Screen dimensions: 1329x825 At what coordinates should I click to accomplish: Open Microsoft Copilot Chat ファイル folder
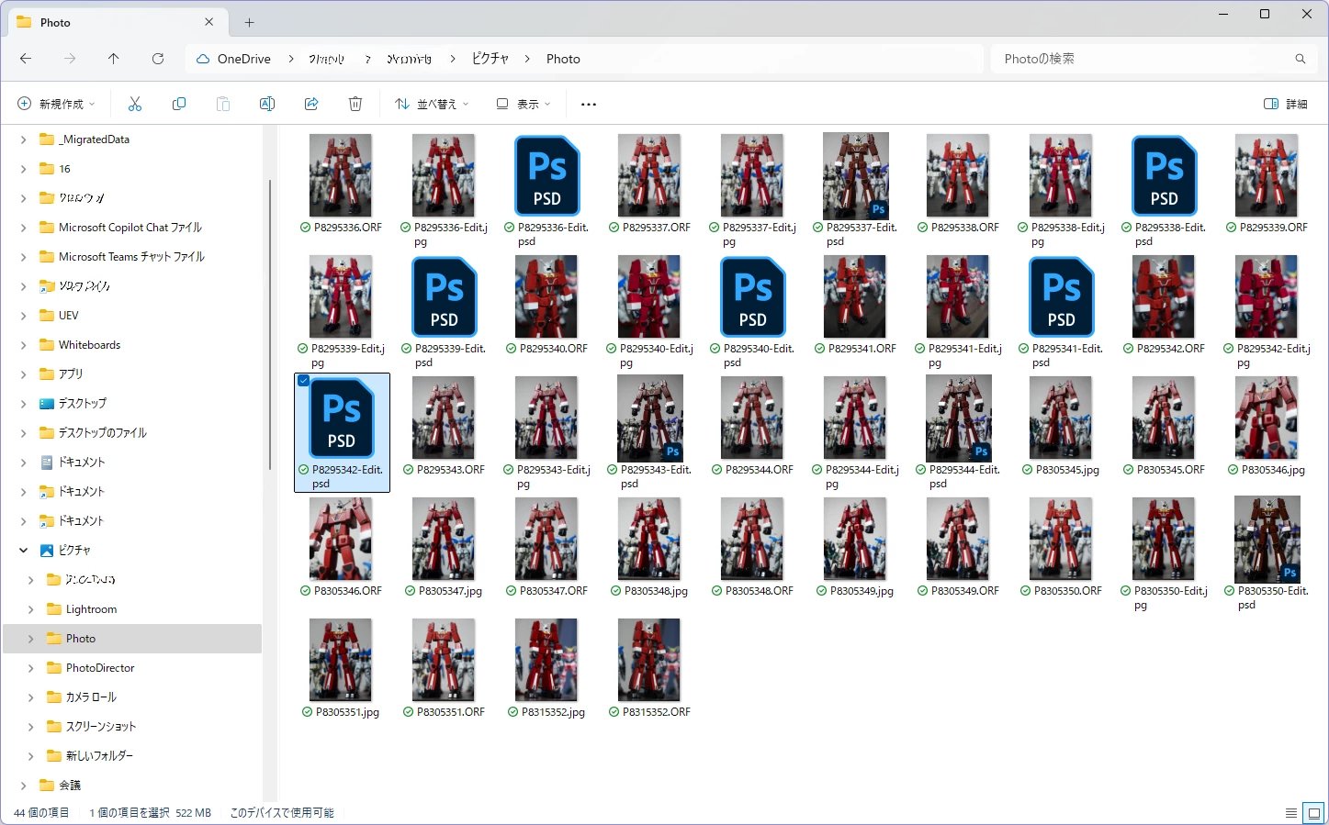point(130,228)
